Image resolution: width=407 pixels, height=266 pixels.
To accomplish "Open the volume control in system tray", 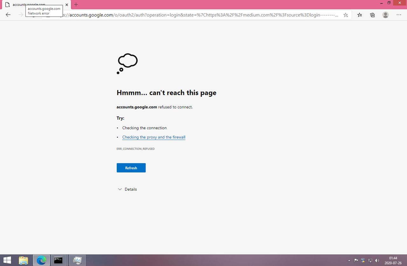I will 377,260.
